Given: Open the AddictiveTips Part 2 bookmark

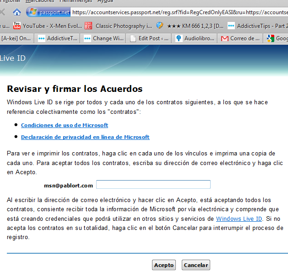Looking at the screenshot, I should pos(257,26).
